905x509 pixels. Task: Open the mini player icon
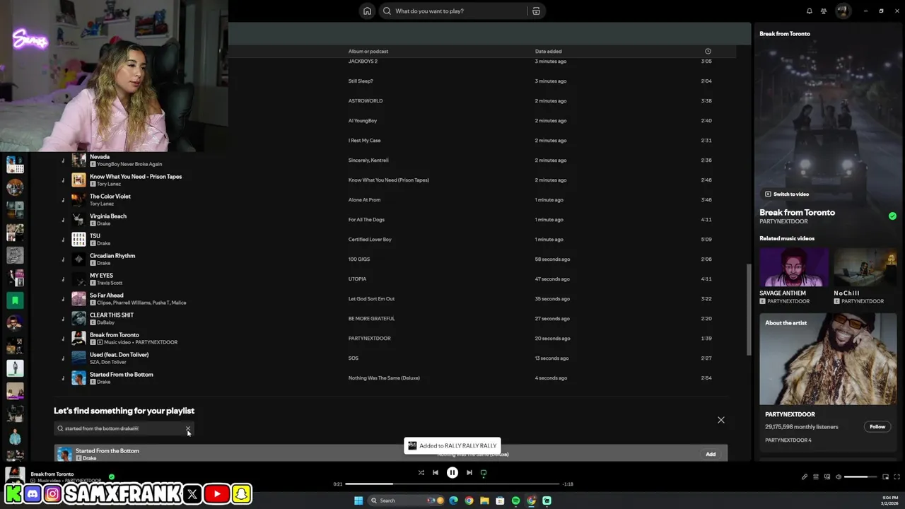887,477
